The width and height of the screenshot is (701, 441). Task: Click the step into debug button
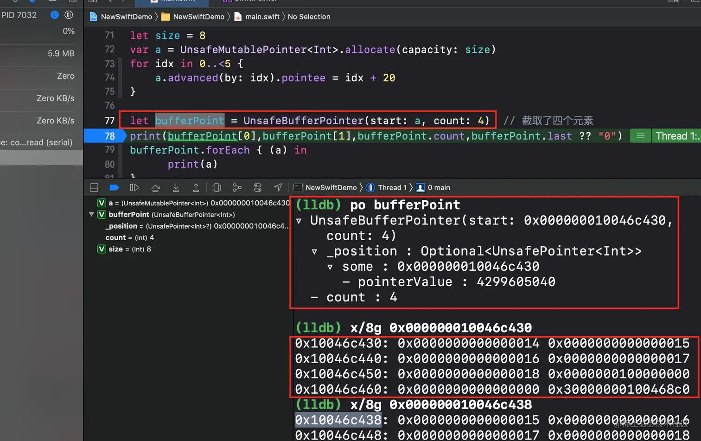coord(176,188)
